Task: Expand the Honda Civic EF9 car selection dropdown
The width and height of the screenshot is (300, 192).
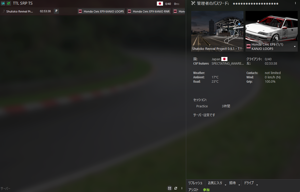Action: click(295, 47)
